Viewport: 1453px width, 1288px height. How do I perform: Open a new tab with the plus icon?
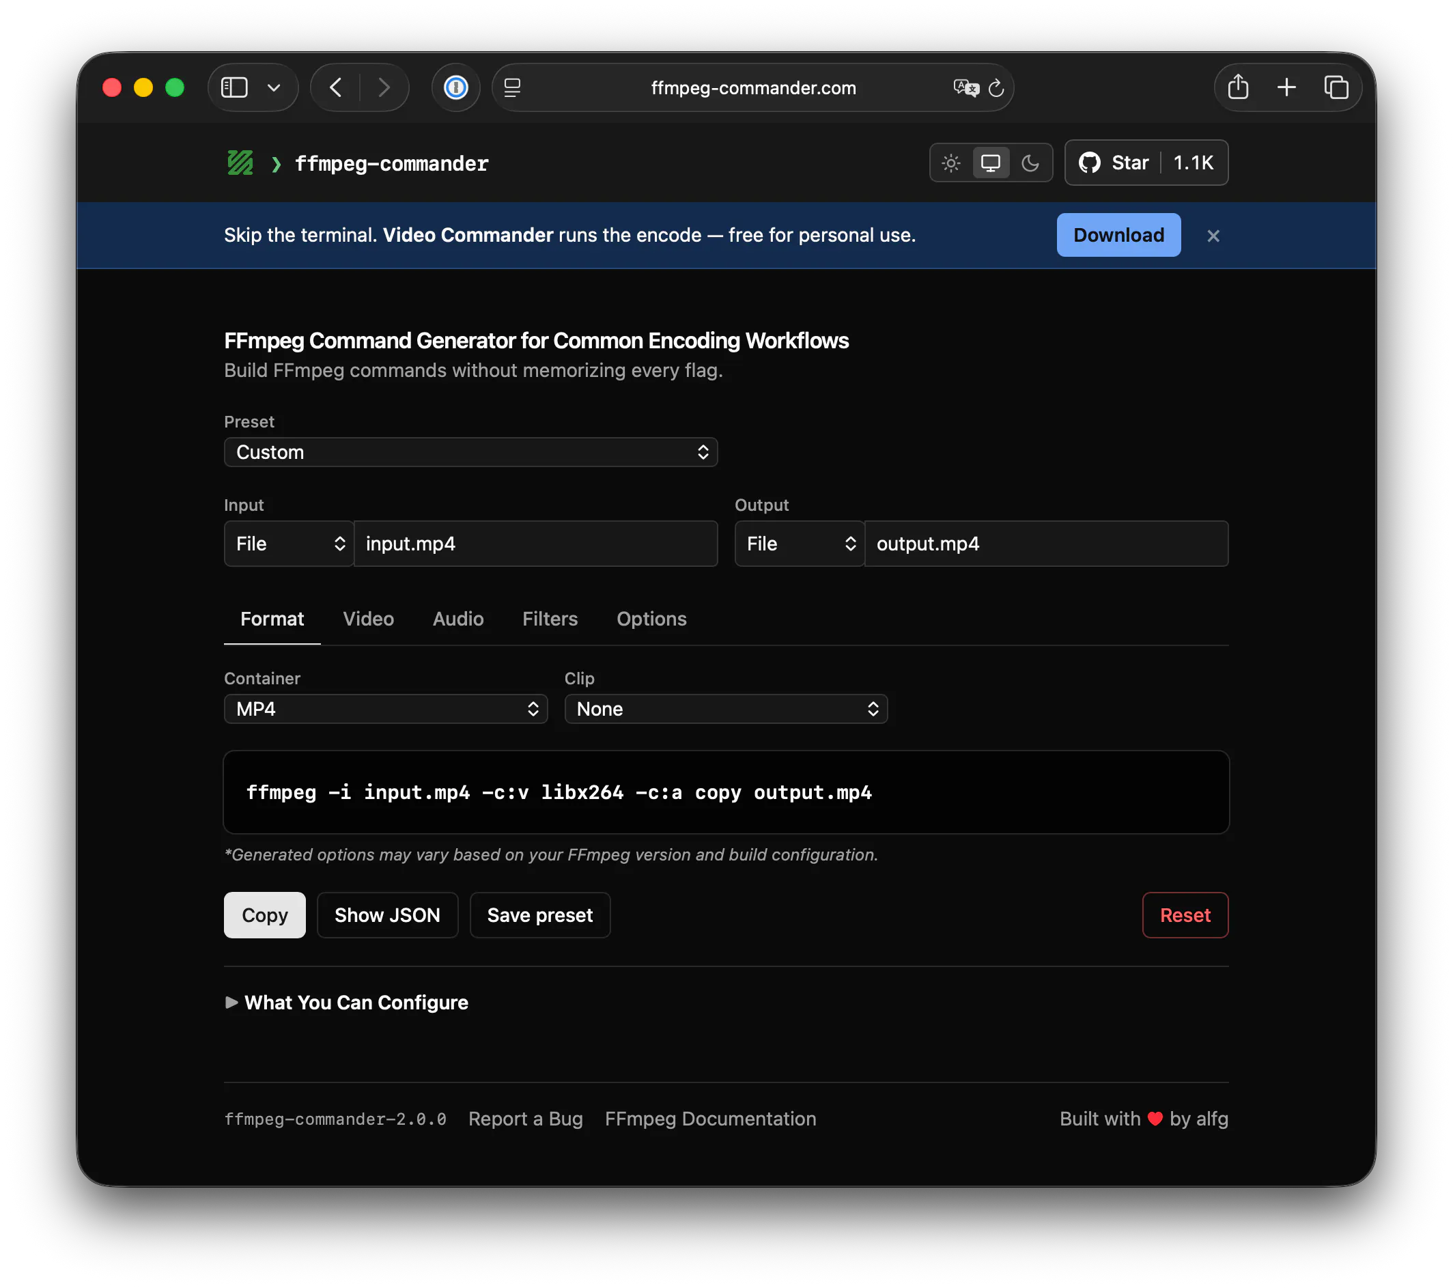(x=1286, y=87)
